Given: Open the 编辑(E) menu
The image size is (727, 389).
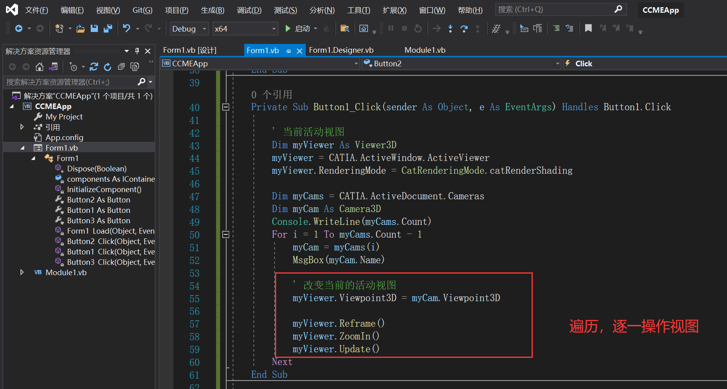Looking at the screenshot, I should [x=72, y=10].
